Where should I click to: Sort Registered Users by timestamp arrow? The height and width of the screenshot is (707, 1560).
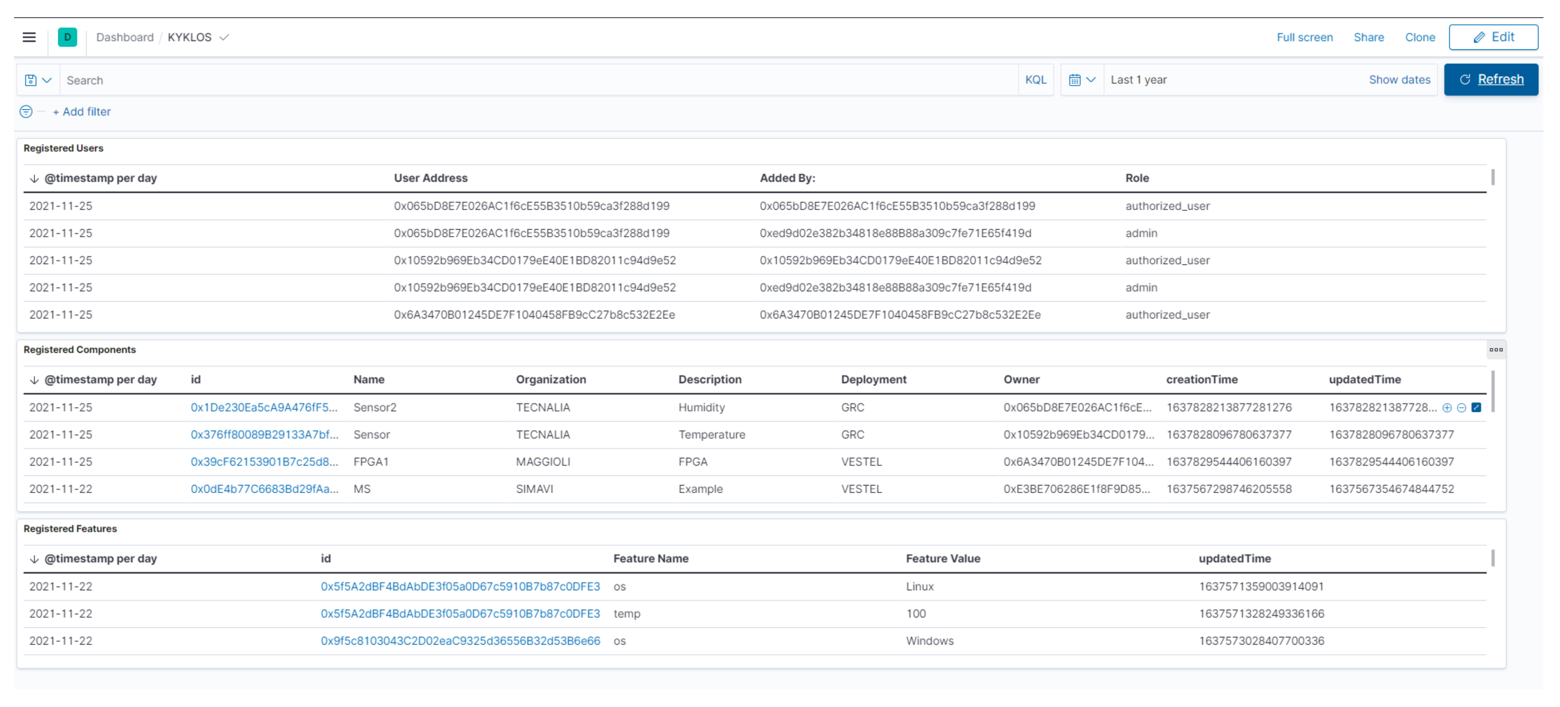34,179
